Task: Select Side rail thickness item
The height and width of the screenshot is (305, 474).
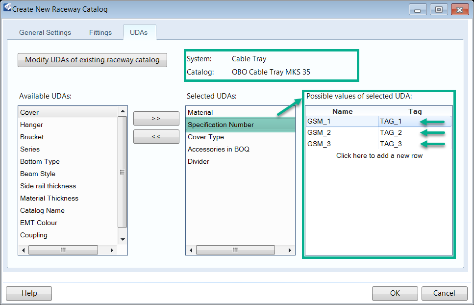Action: (x=68, y=186)
